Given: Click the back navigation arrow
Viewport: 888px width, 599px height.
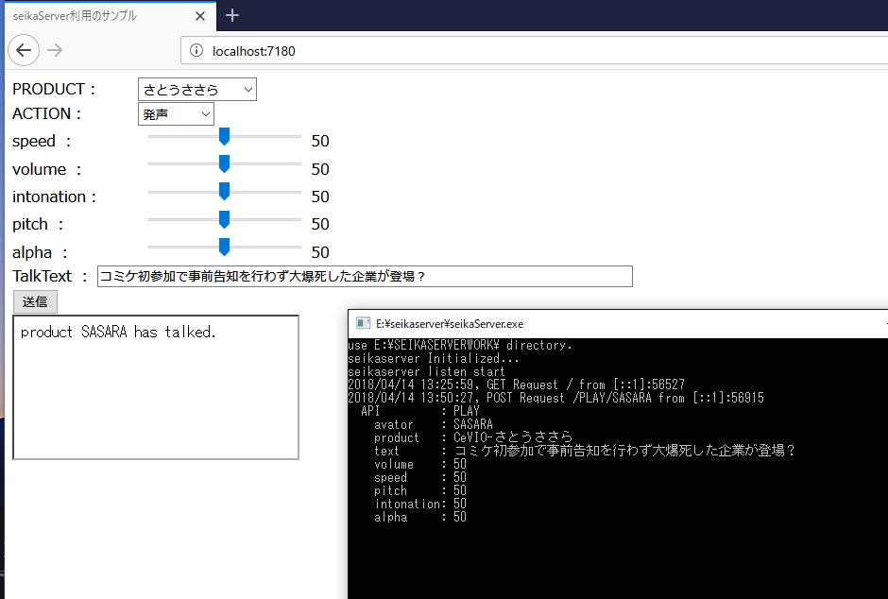Looking at the screenshot, I should pyautogui.click(x=24, y=50).
